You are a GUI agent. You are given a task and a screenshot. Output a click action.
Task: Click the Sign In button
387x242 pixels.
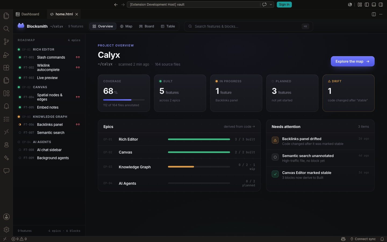(284, 5)
